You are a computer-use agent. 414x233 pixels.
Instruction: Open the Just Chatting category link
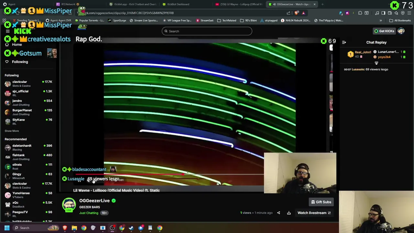tap(89, 213)
